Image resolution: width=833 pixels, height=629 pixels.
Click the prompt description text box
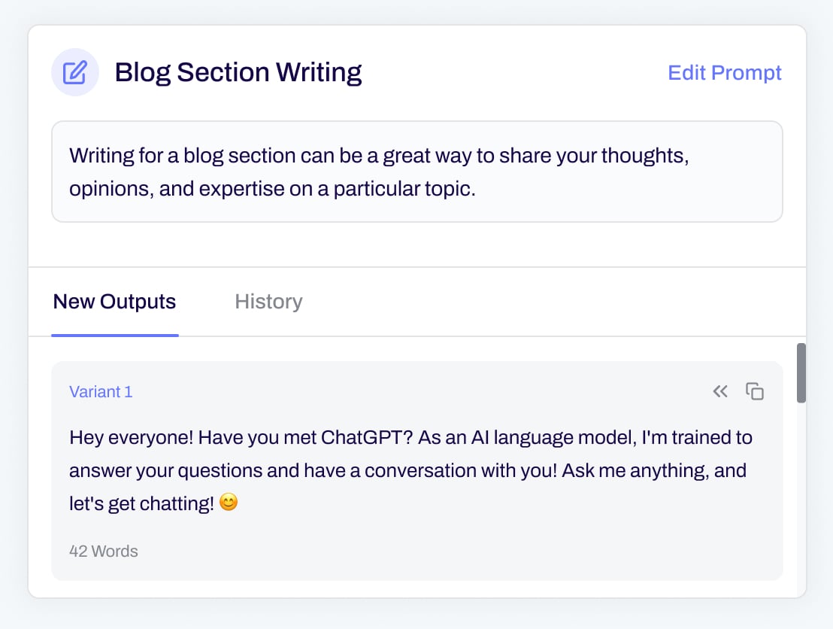click(x=416, y=172)
